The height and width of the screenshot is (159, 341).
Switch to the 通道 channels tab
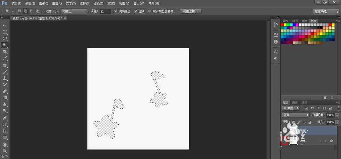[x=295, y=102]
